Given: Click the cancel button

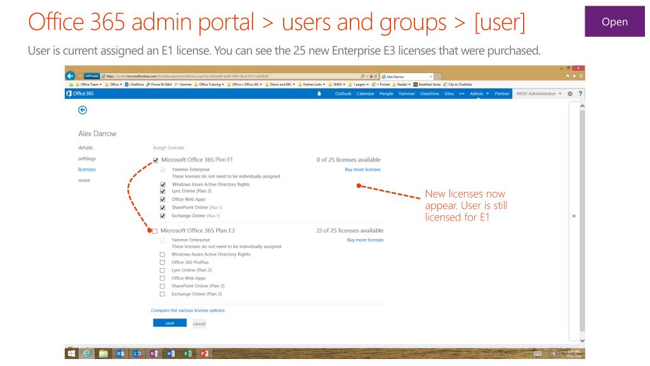Looking at the screenshot, I should 199,323.
